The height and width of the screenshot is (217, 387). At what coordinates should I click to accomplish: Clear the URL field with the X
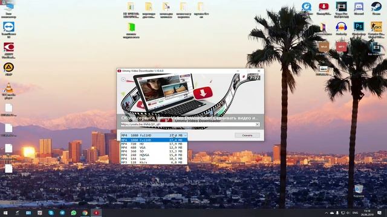(x=257, y=125)
